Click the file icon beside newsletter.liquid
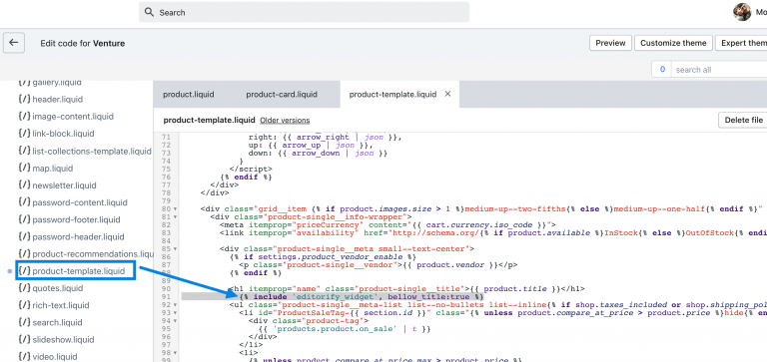 [24, 185]
